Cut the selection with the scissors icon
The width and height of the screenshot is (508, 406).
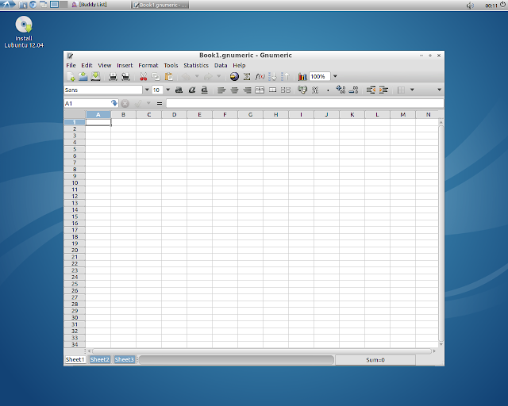[x=143, y=77]
